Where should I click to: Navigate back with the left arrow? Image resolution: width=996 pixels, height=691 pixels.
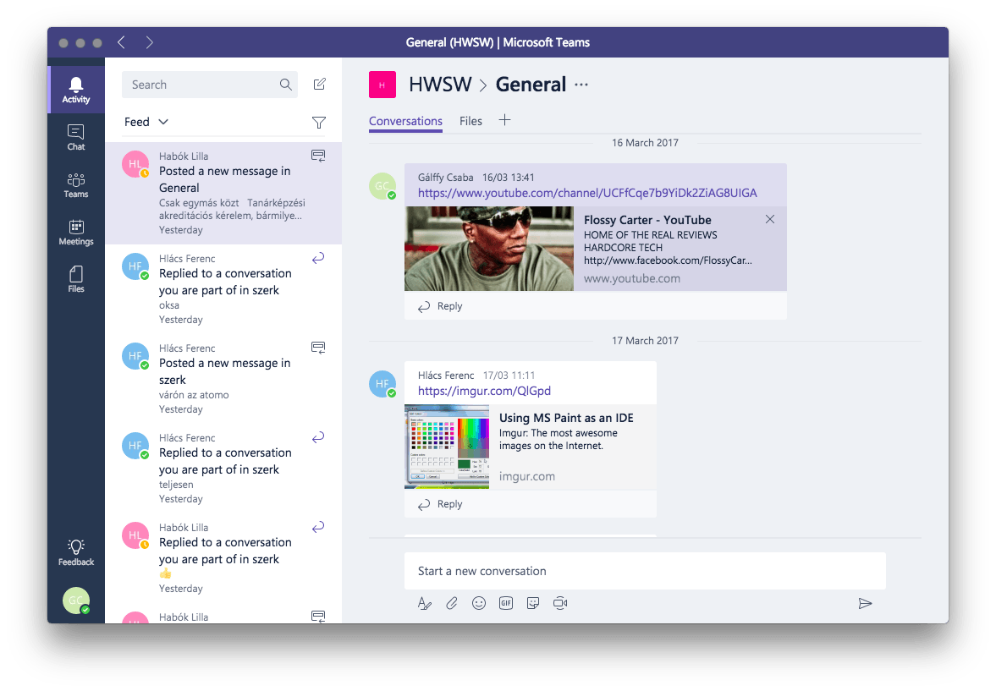pyautogui.click(x=121, y=42)
